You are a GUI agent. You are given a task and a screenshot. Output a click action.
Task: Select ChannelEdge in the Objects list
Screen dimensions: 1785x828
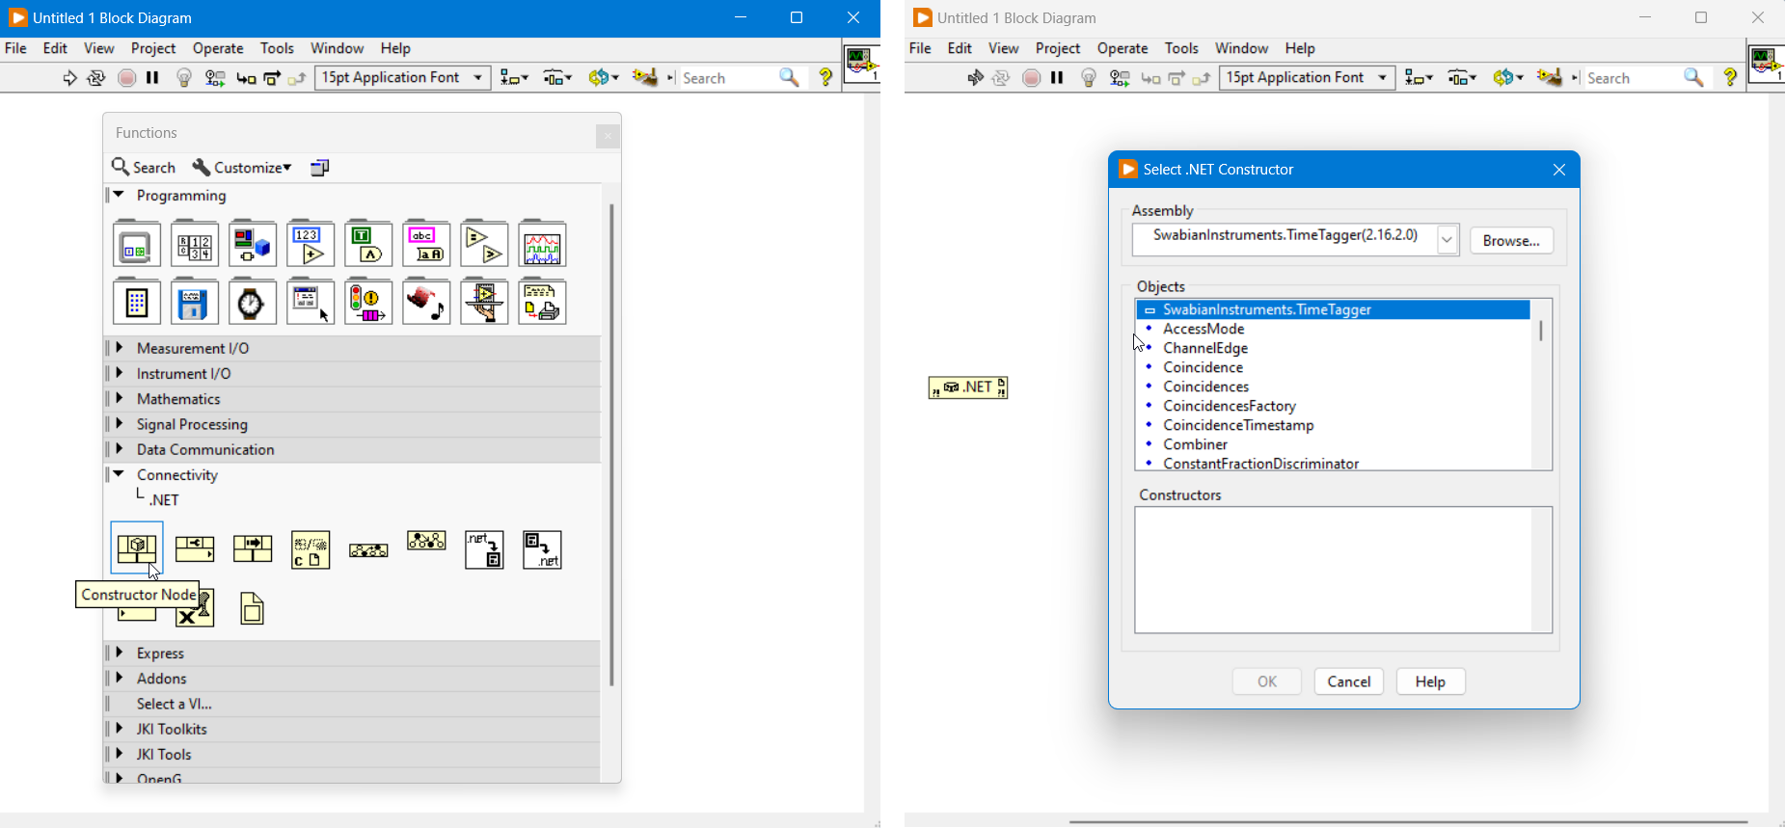pyautogui.click(x=1205, y=348)
